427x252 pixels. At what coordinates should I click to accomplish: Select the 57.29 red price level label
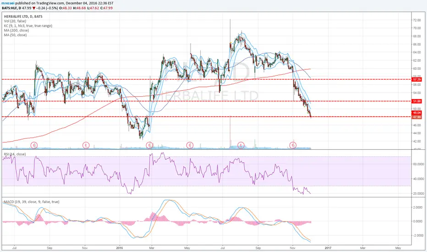[416, 80]
